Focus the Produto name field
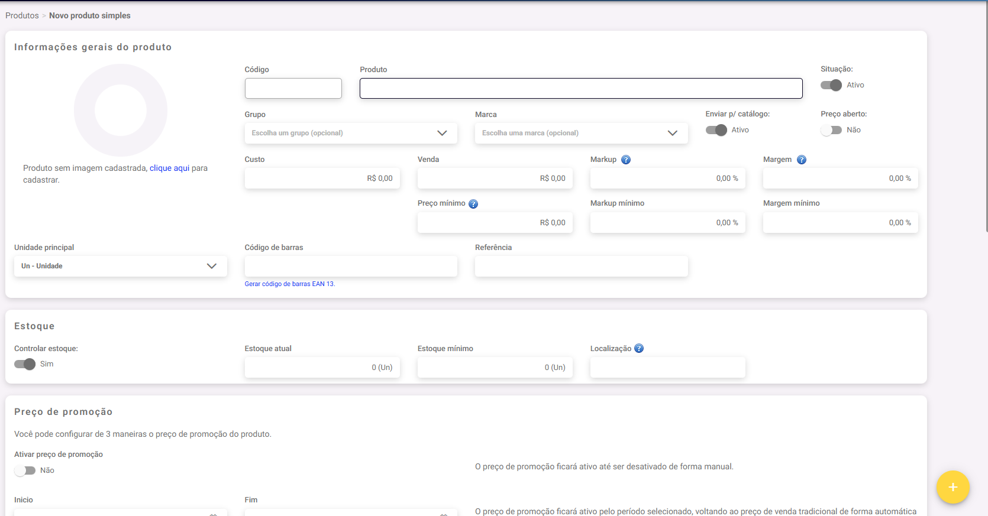988x516 pixels. [x=580, y=89]
